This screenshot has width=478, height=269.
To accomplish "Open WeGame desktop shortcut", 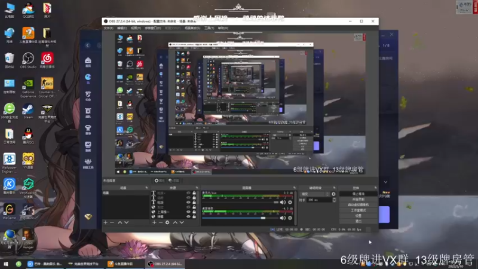I will tap(10, 211).
